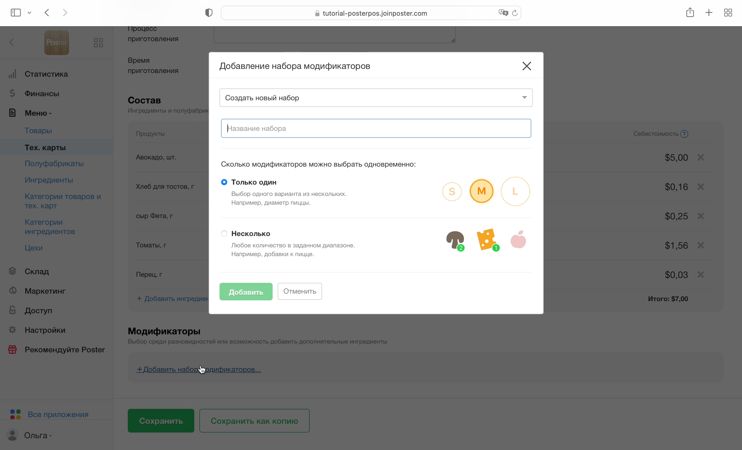Image resolution: width=742 pixels, height=450 pixels.
Task: Click the gift icon for Recommend Poster
Action: click(12, 350)
